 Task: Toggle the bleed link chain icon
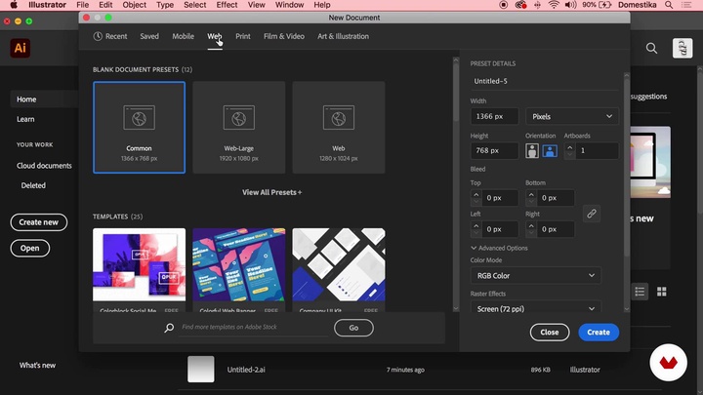591,214
